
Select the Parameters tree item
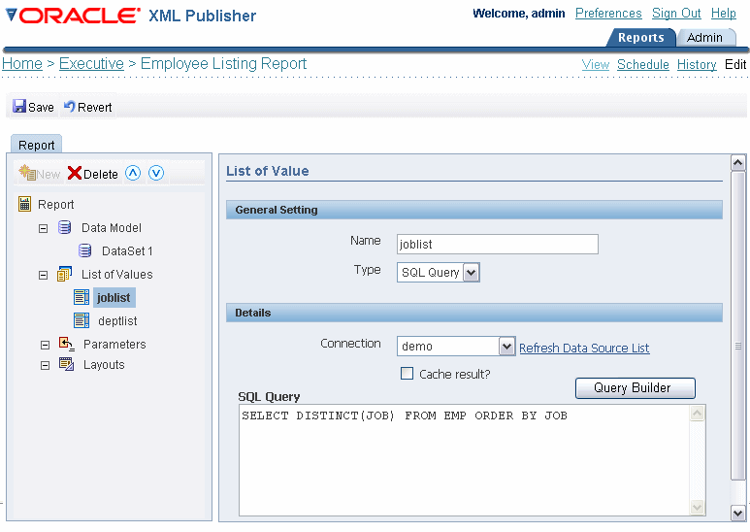(114, 344)
